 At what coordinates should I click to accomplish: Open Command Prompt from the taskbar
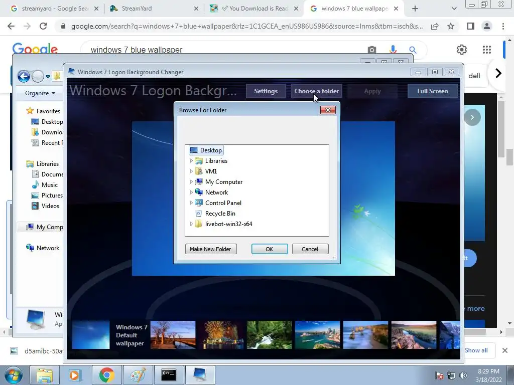point(169,375)
